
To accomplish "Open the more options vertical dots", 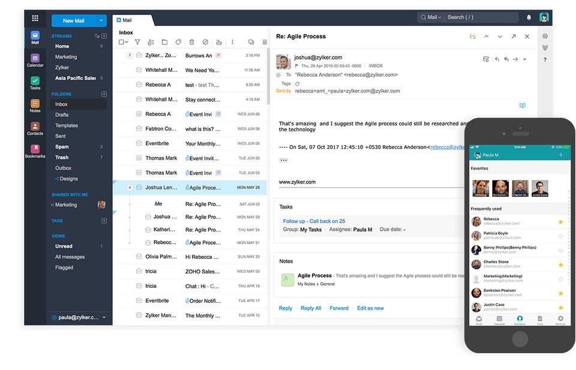I will click(x=233, y=42).
